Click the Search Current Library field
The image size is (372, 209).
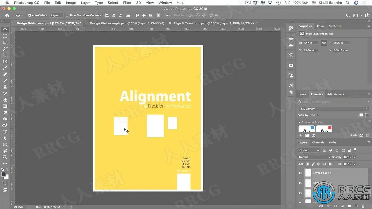coord(334,102)
